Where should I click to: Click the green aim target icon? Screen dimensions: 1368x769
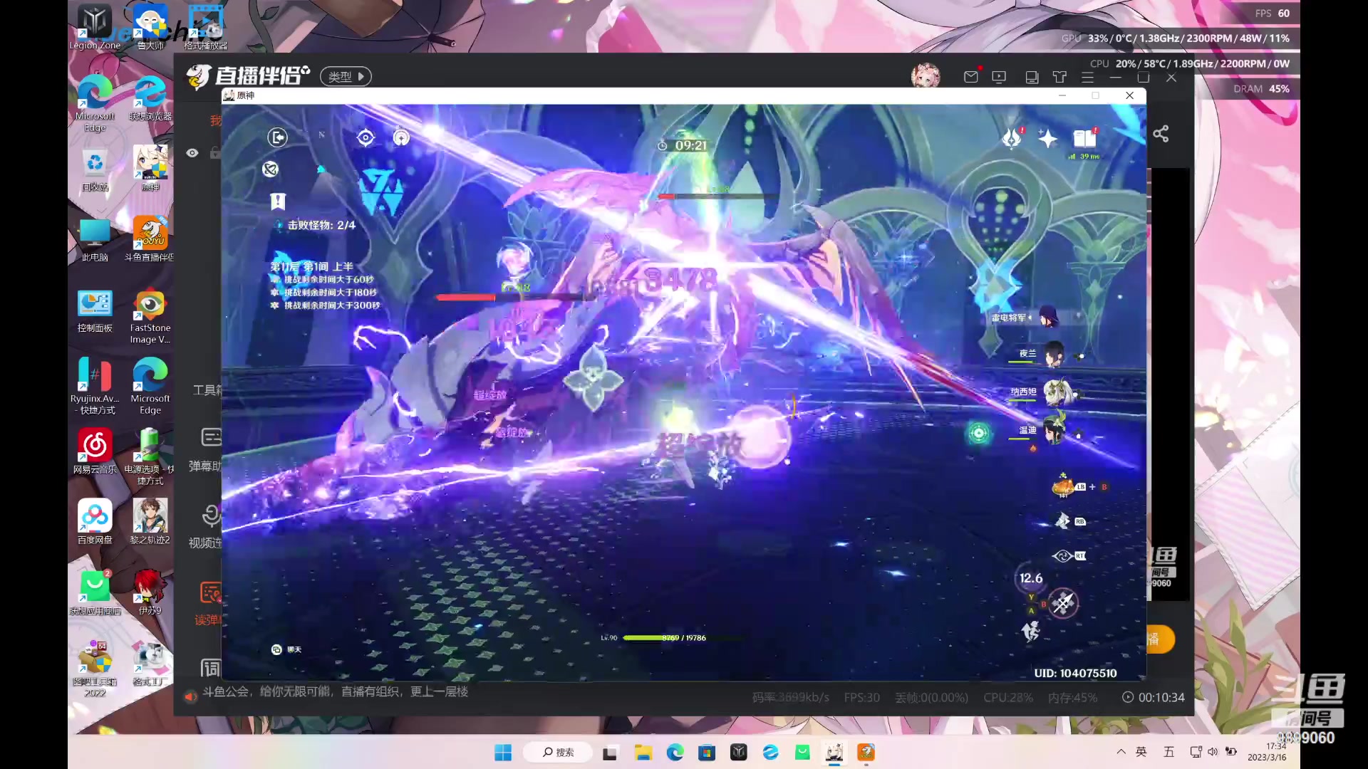pyautogui.click(x=979, y=433)
